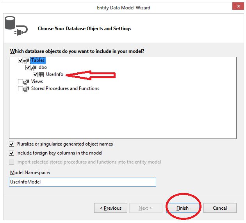
Task: Click the Stored Procedures folder icon
Action: [x=26, y=89]
